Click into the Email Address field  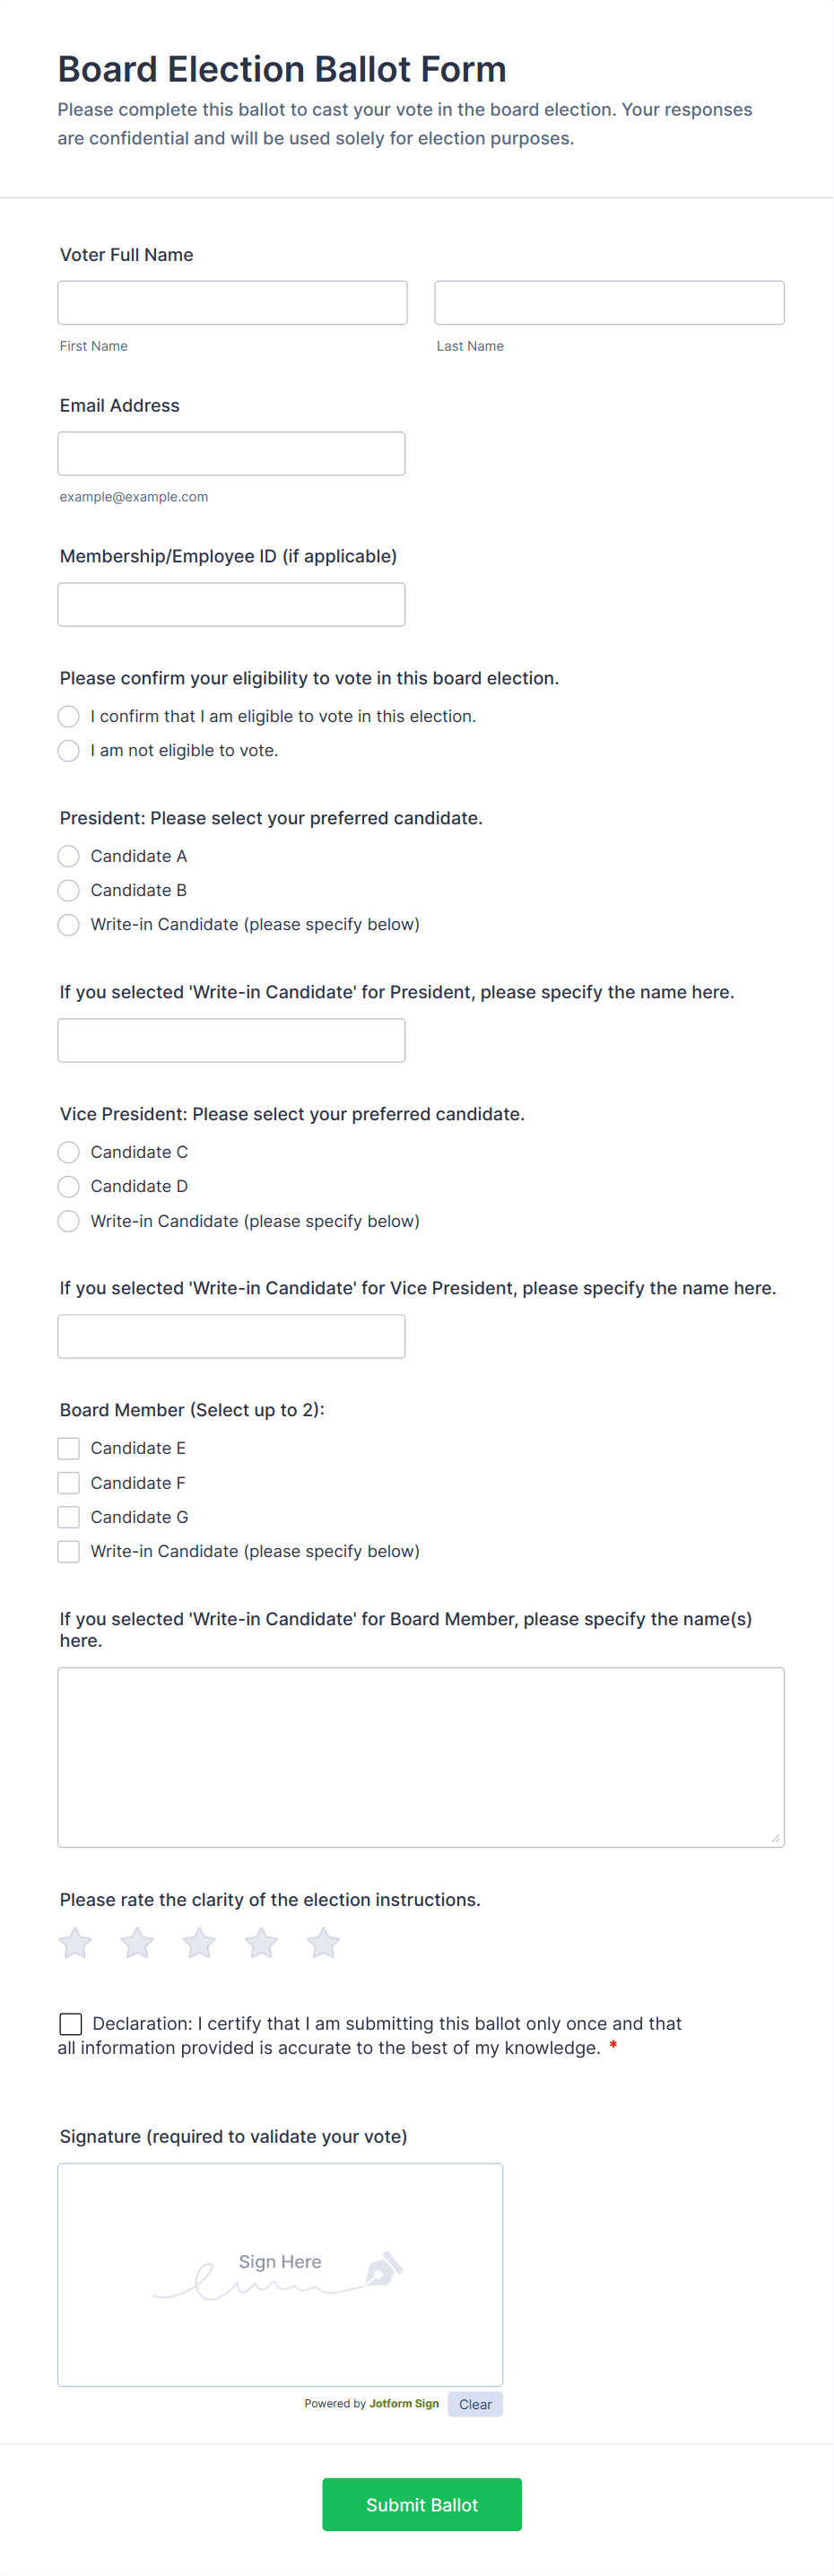pos(231,454)
